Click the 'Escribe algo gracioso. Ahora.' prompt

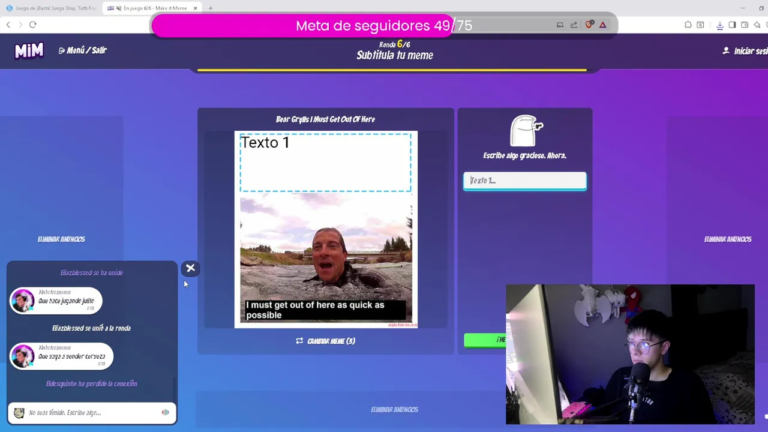tap(525, 155)
